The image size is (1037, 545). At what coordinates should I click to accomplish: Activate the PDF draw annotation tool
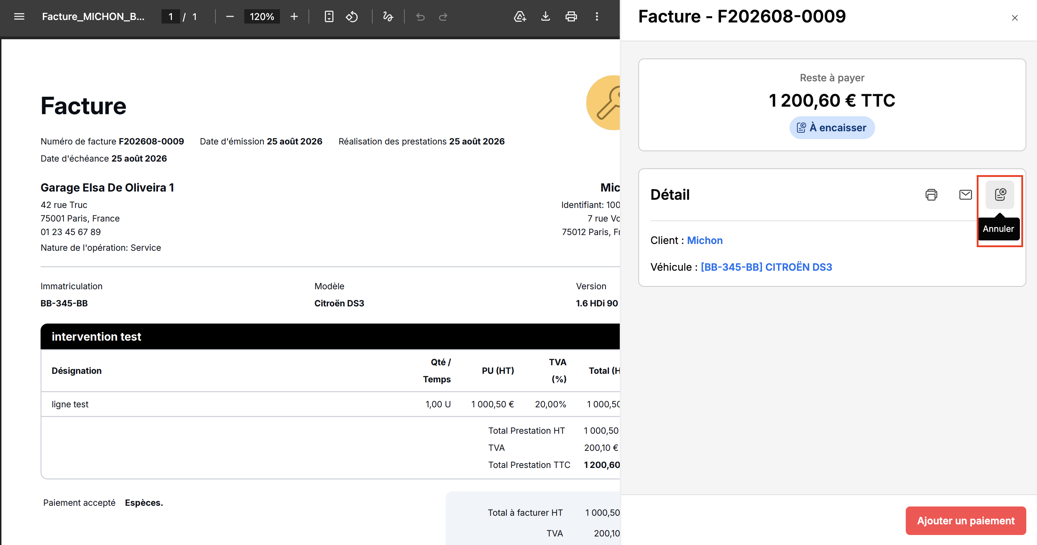tap(388, 16)
